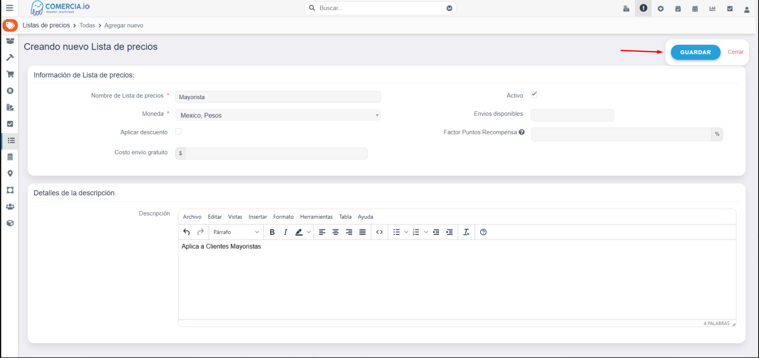Click the Factor Puntos Recompensa help icon

(522, 132)
